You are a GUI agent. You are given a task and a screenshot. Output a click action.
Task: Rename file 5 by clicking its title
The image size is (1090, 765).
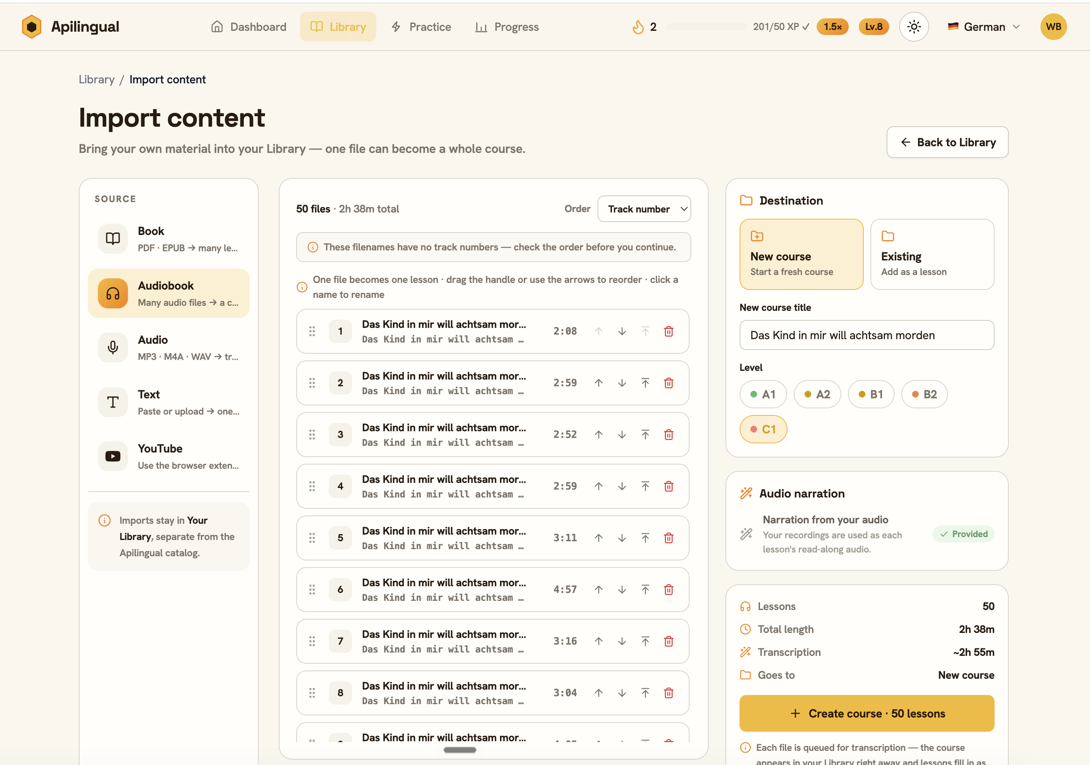click(x=443, y=531)
